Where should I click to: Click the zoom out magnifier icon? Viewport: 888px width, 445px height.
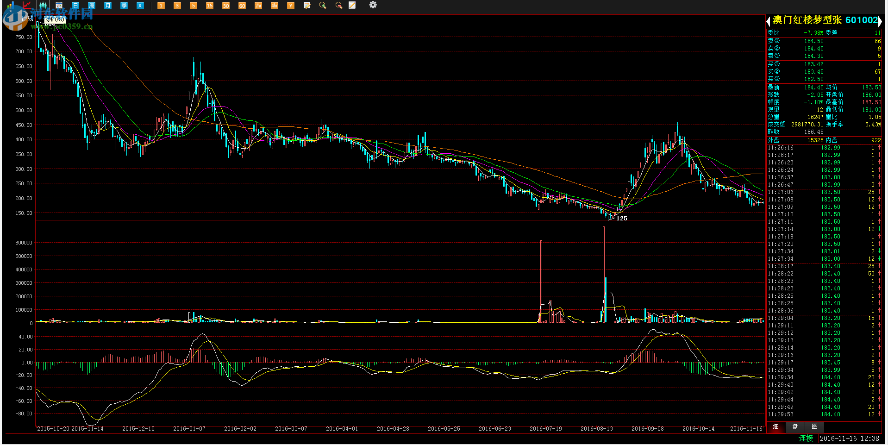click(339, 6)
